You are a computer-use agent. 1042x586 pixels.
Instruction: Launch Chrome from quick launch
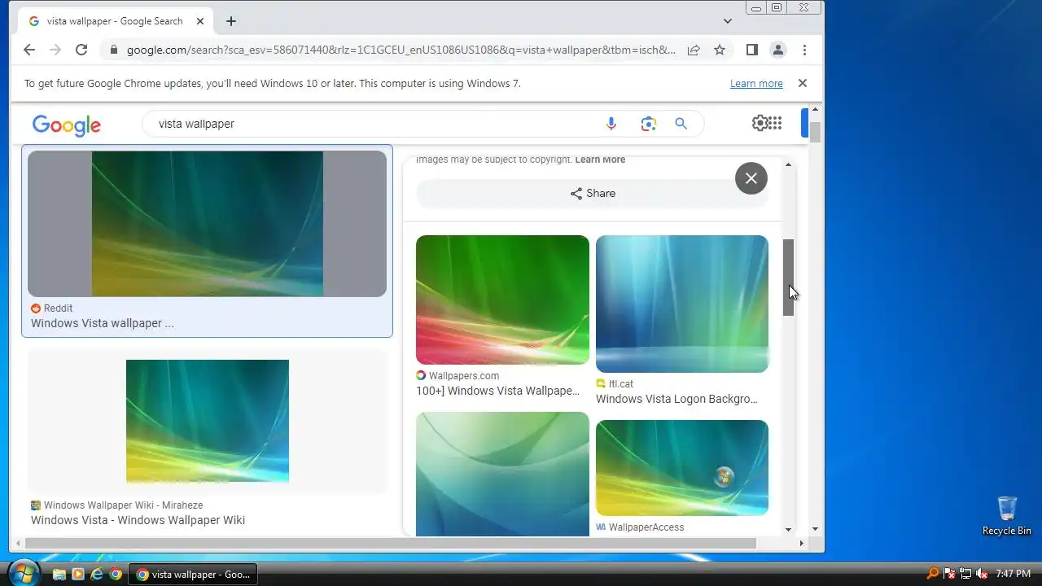click(116, 574)
